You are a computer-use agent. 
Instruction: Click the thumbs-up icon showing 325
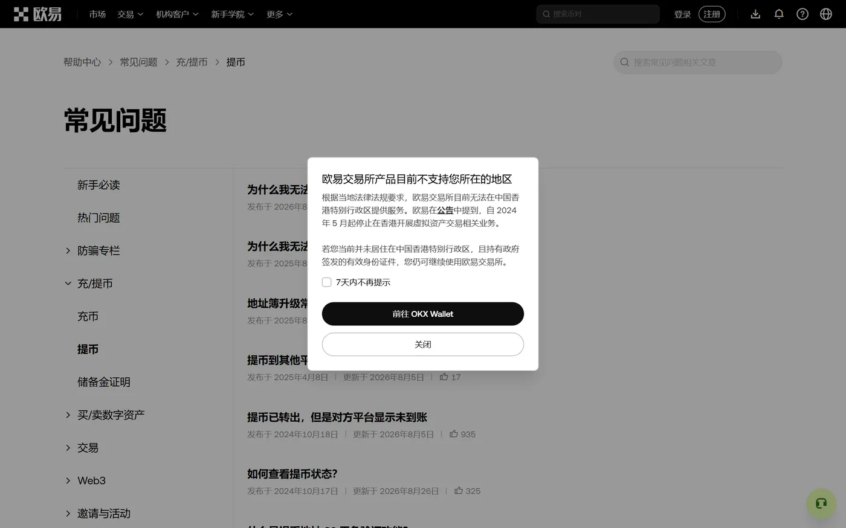click(x=459, y=491)
